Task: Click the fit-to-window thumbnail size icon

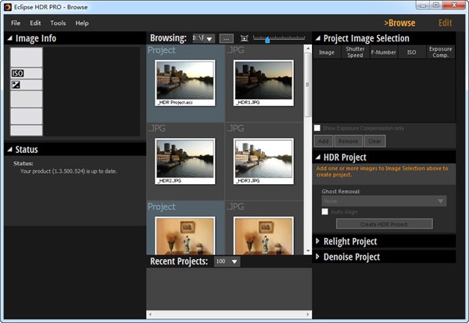Action: click(x=245, y=38)
